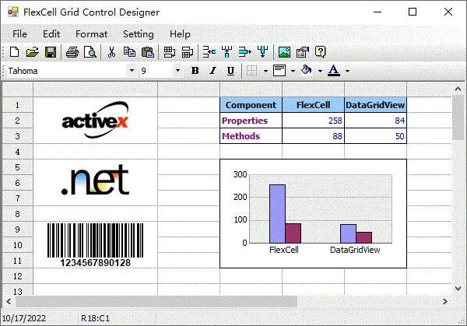This screenshot has height=326, width=467.
Task: Open the Help menu
Action: pyautogui.click(x=180, y=34)
